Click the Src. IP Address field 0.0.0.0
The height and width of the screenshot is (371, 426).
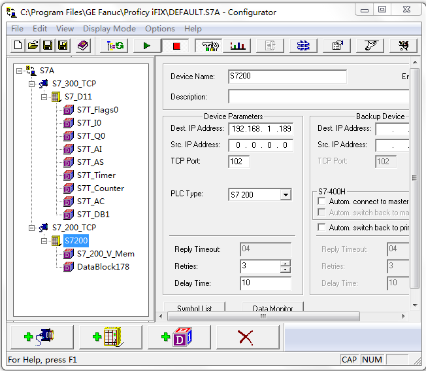(261, 145)
